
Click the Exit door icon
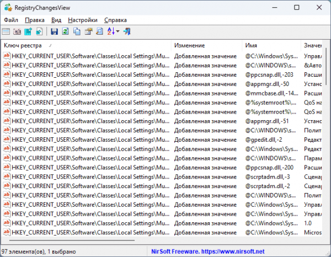[x=127, y=31]
